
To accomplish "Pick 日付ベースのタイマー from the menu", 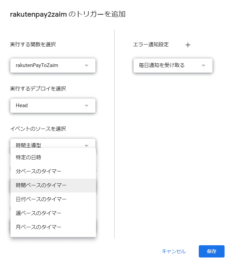I will pyautogui.click(x=41, y=199).
